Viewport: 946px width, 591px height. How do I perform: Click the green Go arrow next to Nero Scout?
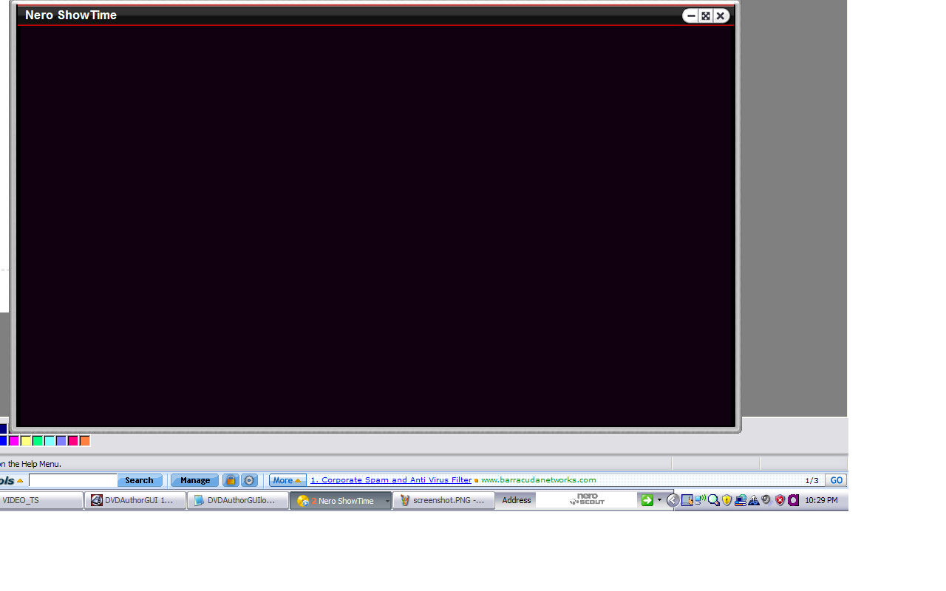click(647, 500)
